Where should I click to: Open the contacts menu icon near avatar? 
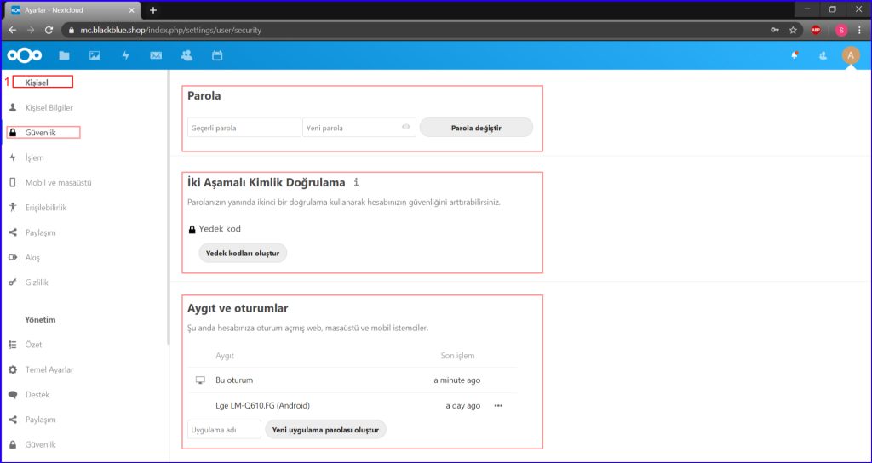[823, 55]
